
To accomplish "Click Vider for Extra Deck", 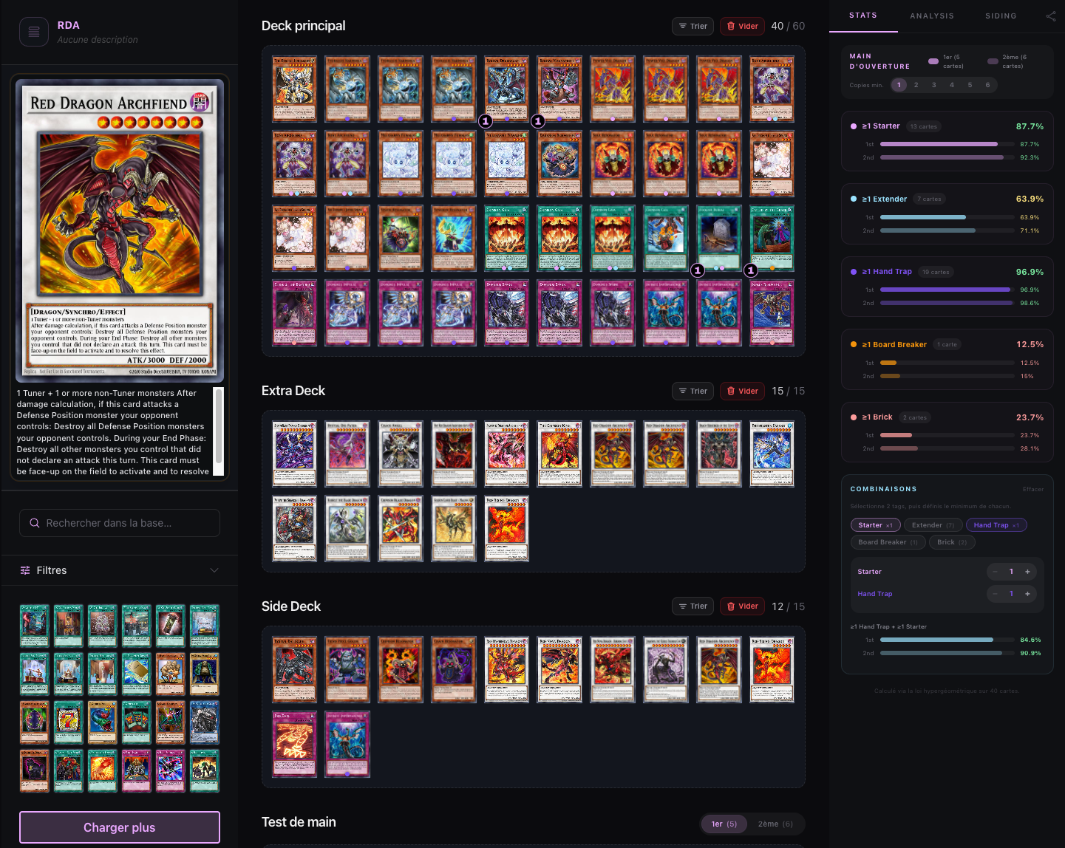I will pos(742,391).
